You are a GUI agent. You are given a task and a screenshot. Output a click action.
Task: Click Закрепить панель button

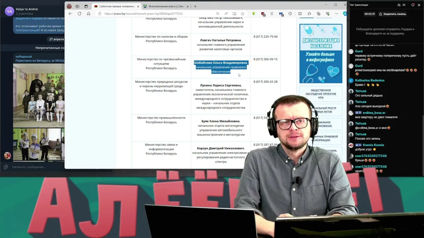[393, 14]
